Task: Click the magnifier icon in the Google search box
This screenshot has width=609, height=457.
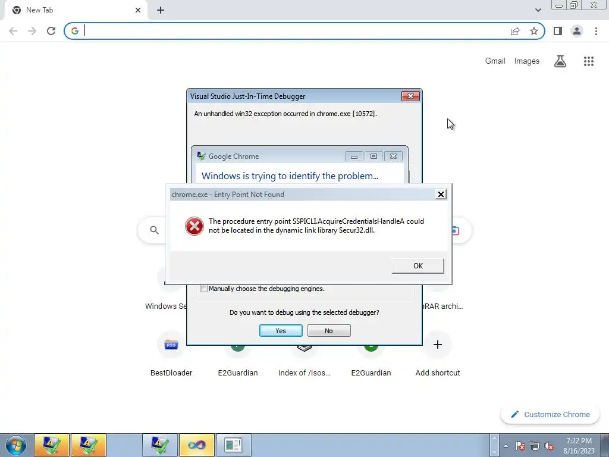Action: 154,230
